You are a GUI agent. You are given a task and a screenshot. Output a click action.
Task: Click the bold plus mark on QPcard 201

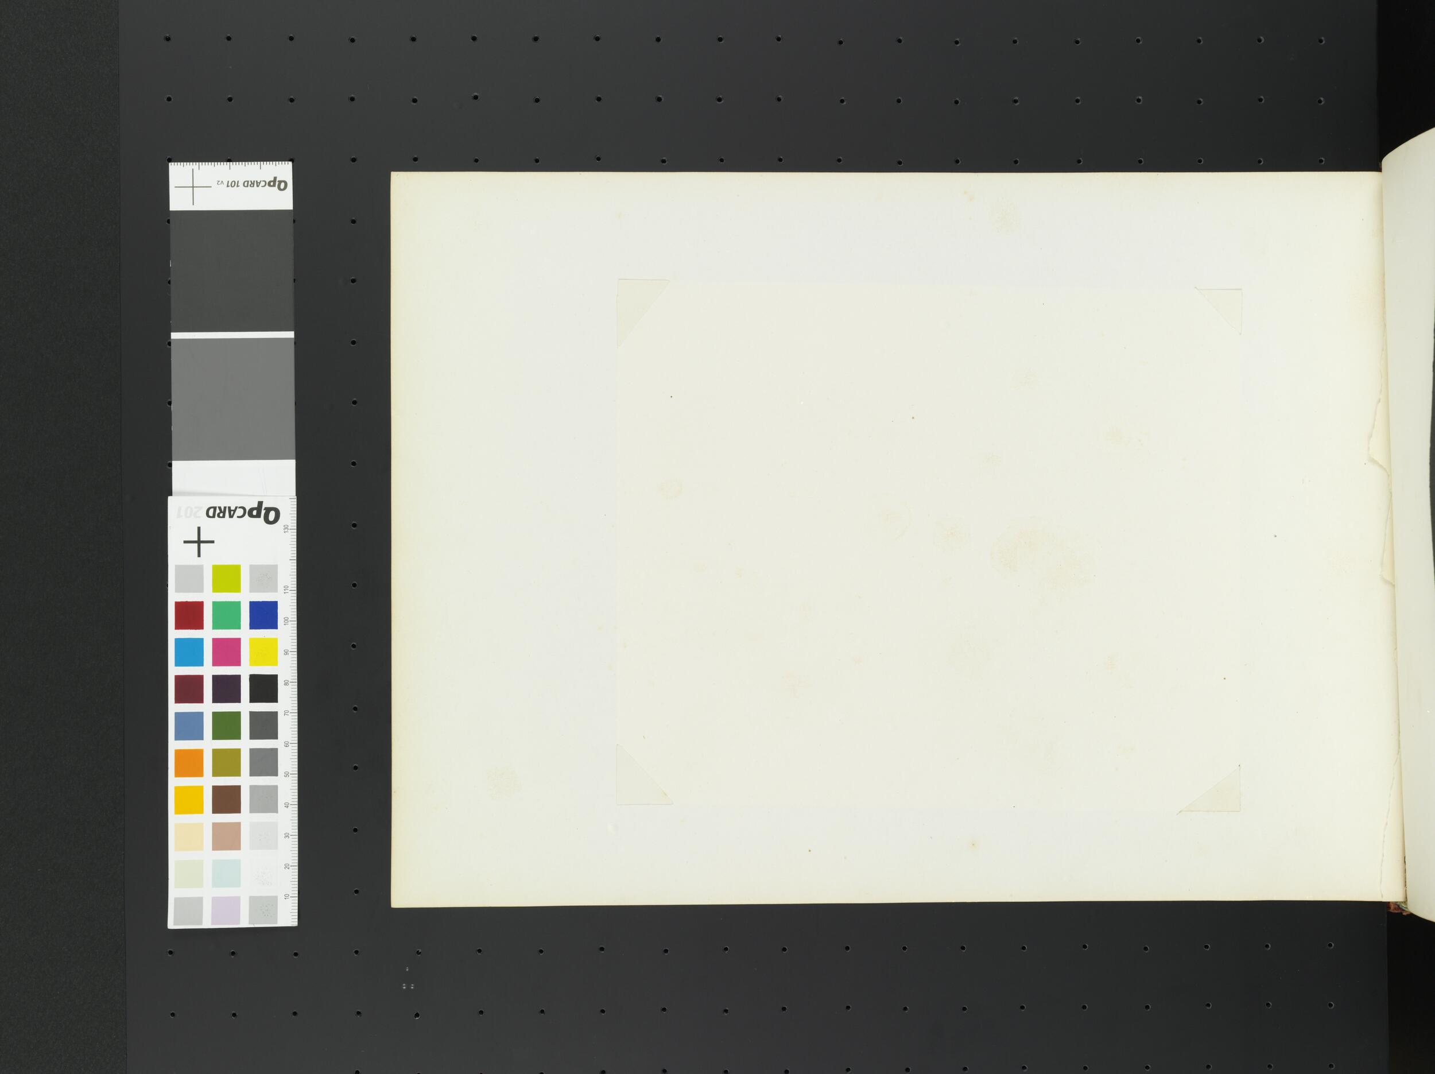199,542
